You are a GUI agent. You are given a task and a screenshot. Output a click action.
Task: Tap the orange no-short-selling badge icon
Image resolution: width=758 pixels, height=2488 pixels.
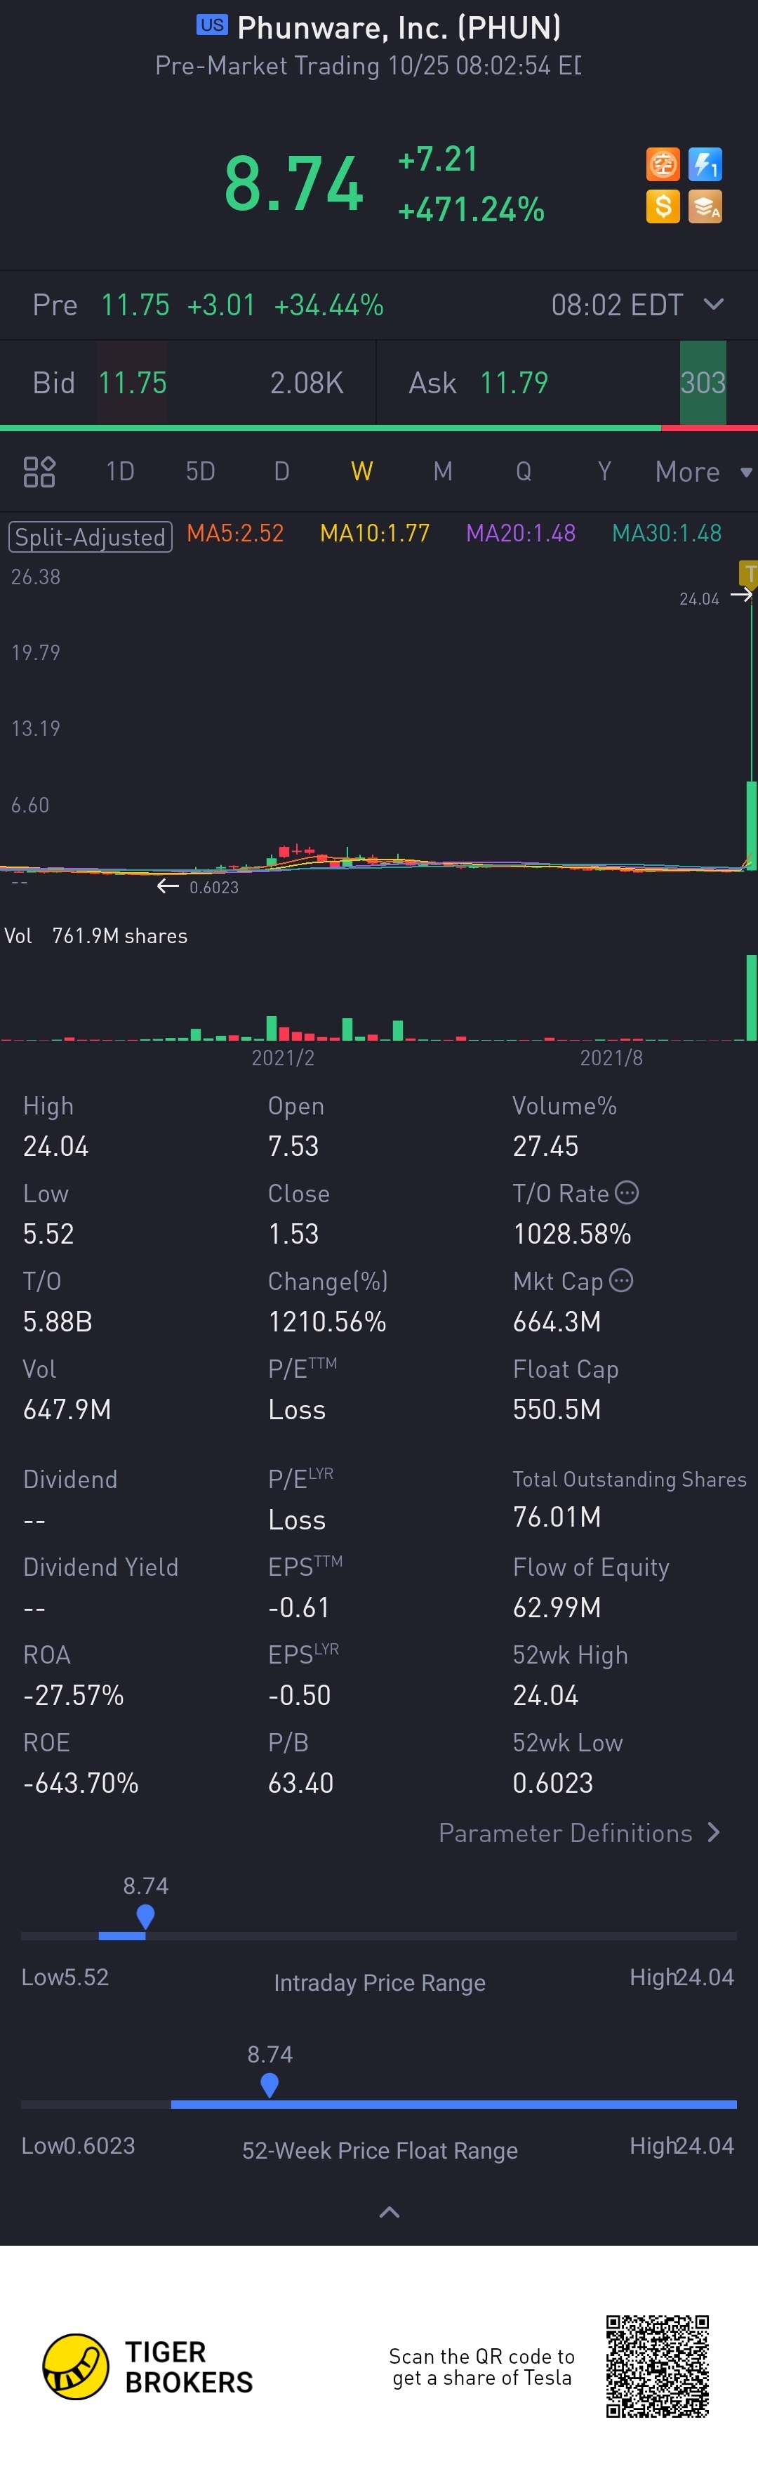pos(663,164)
